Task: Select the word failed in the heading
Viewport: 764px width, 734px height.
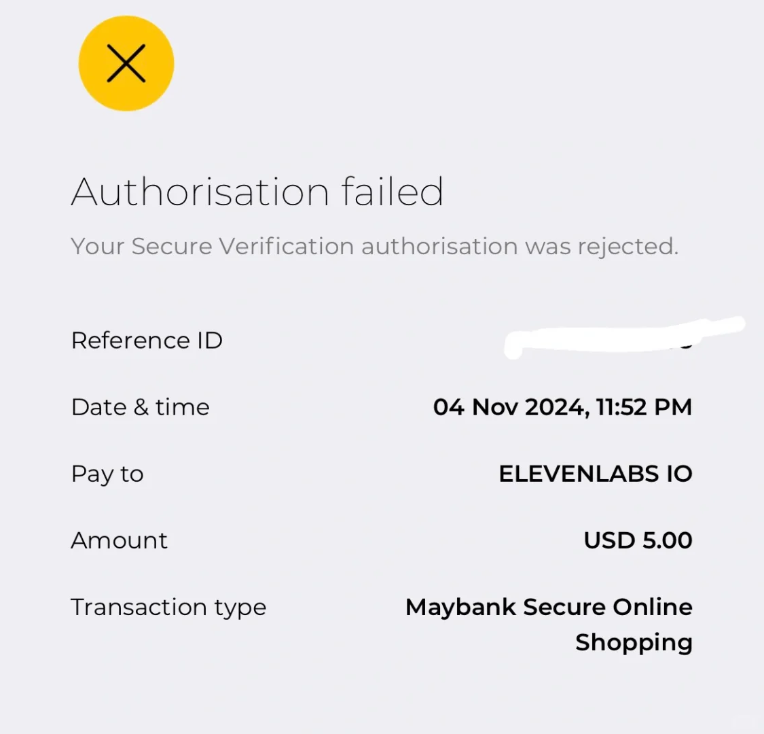Action: (393, 192)
